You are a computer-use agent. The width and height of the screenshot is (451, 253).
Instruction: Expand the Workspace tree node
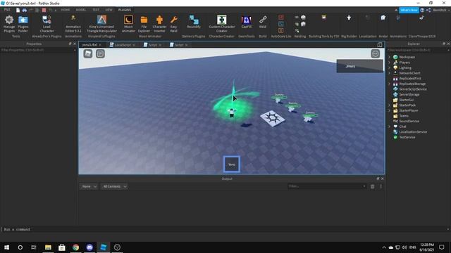tap(390, 57)
